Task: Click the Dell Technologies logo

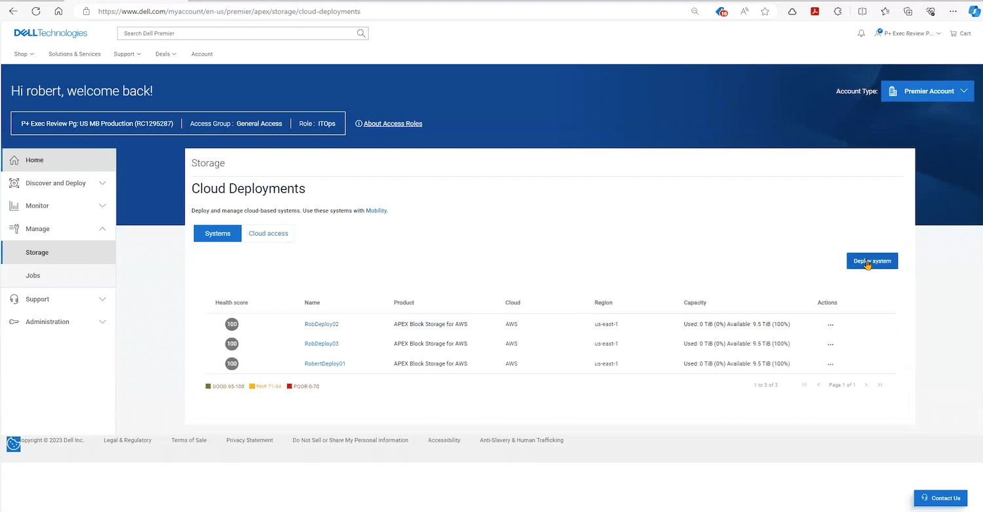Action: (x=50, y=33)
